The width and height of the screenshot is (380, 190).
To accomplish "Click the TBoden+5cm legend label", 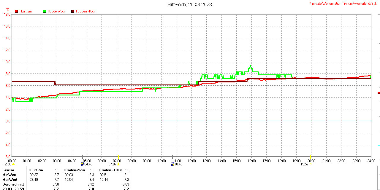I will [57, 11].
